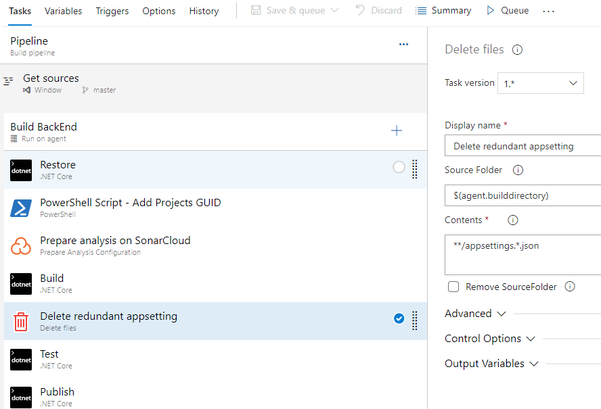Uncheck the Delete redundant appsetting task checkmark
Viewport: 601px width, 409px height.
(x=399, y=318)
